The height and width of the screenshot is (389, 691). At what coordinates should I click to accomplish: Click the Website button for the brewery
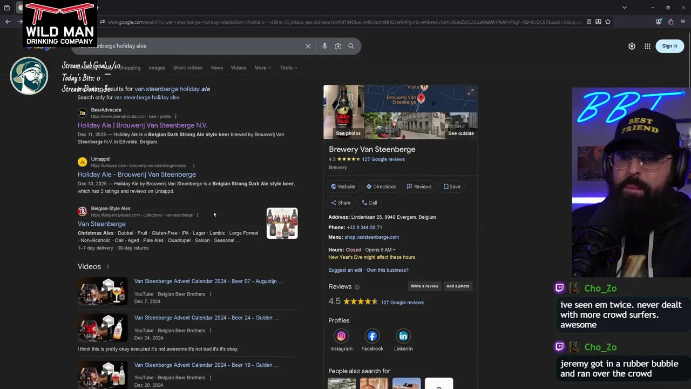pos(343,186)
